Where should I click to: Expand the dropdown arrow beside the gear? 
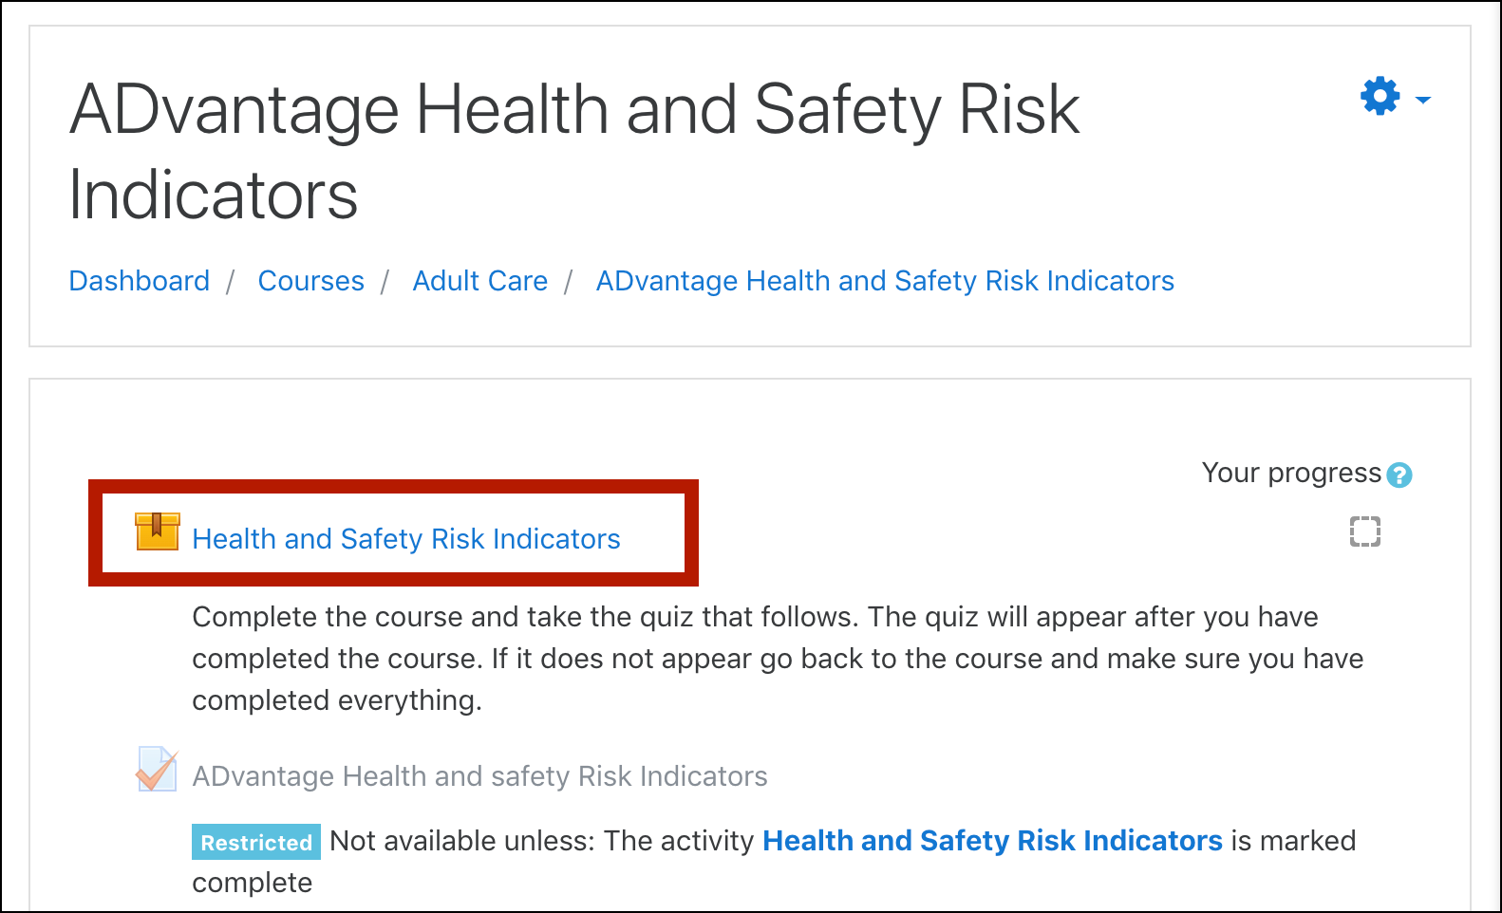1422,99
